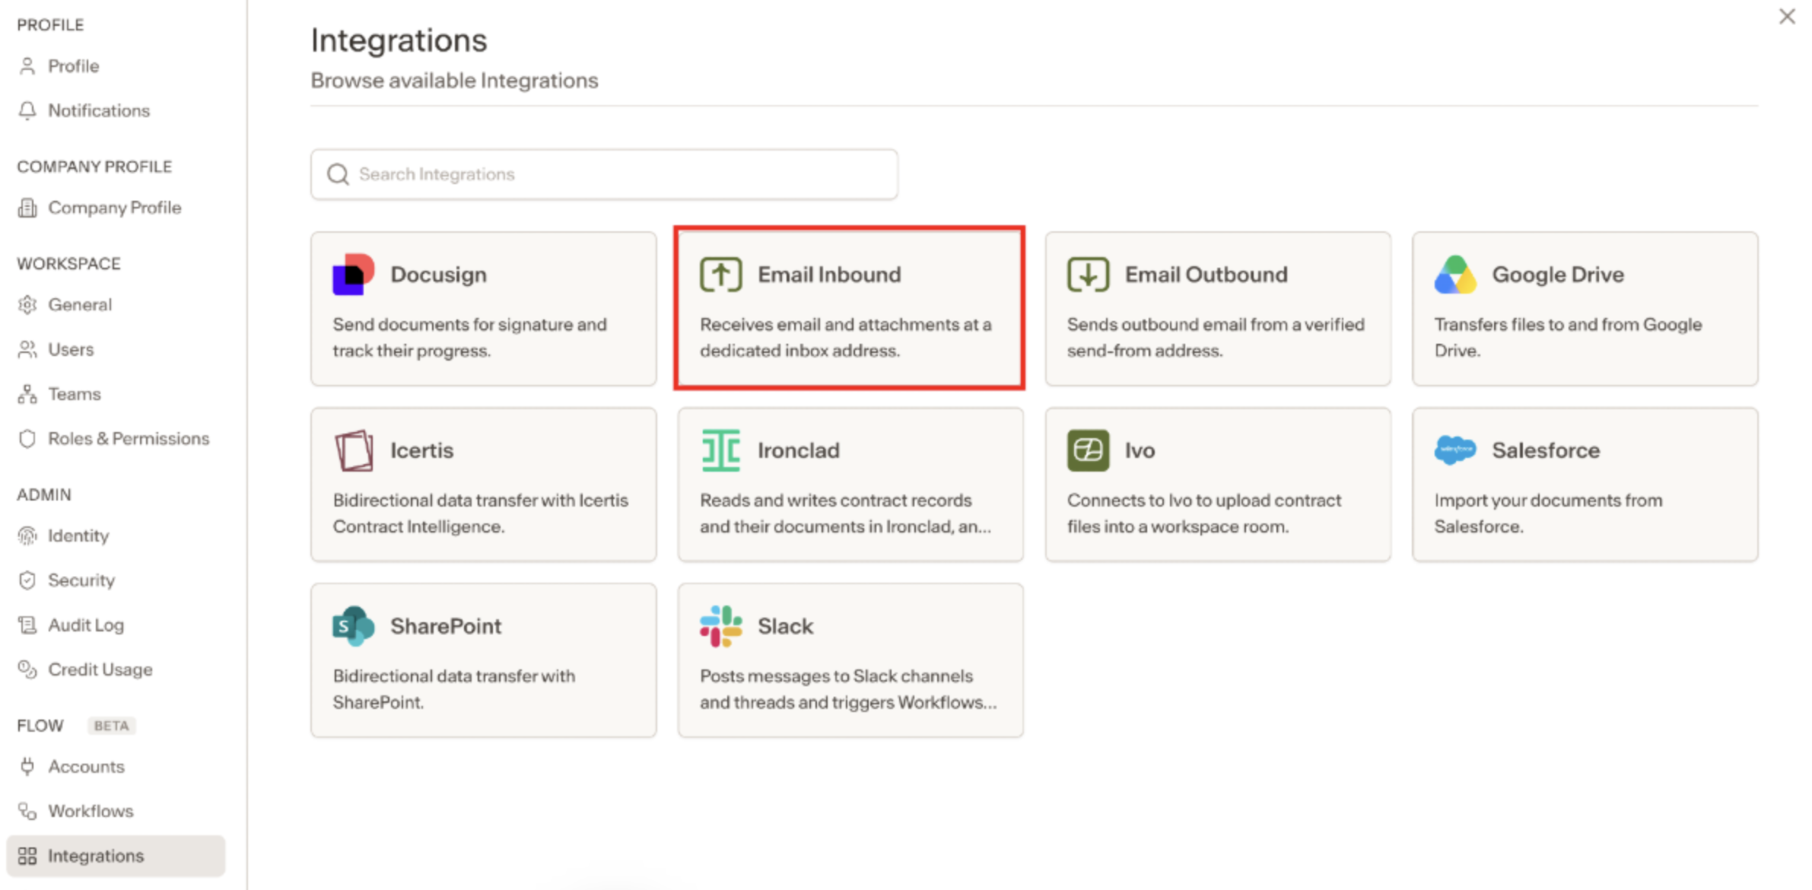Viewport: 1812px width, 890px height.
Task: Click the Docusign logo icon
Action: [353, 275]
